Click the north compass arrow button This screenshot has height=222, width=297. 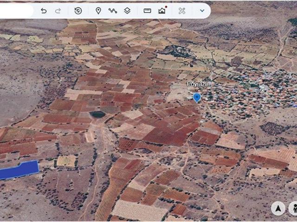click(x=278, y=209)
